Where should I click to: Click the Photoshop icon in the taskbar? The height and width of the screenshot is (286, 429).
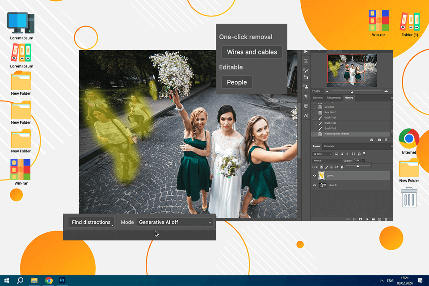click(63, 280)
